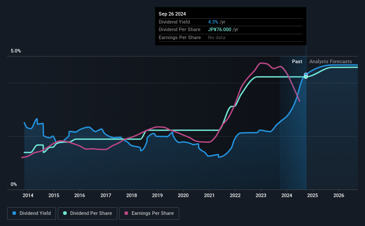Click the 'No data' earnings value
Viewport: 365px width, 226px height.
(217, 37)
